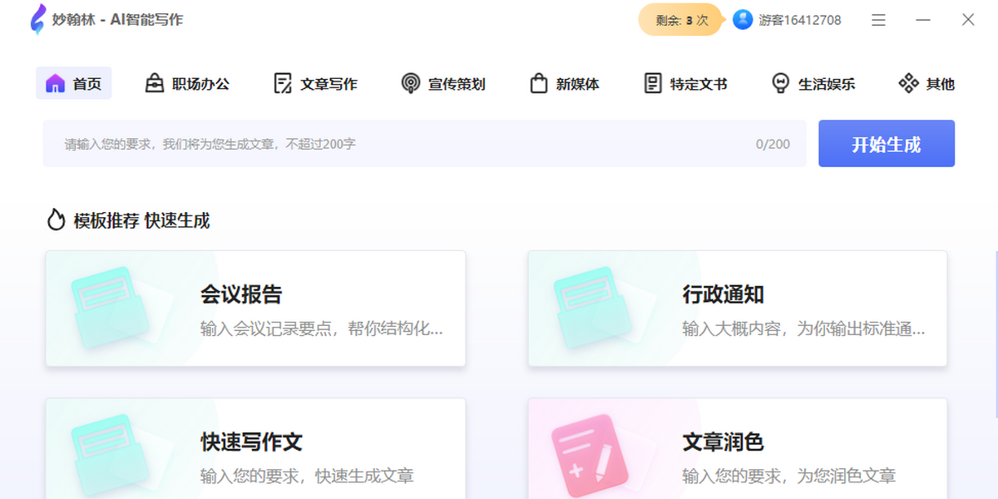Switch to the 宣传策划 tab

[443, 83]
